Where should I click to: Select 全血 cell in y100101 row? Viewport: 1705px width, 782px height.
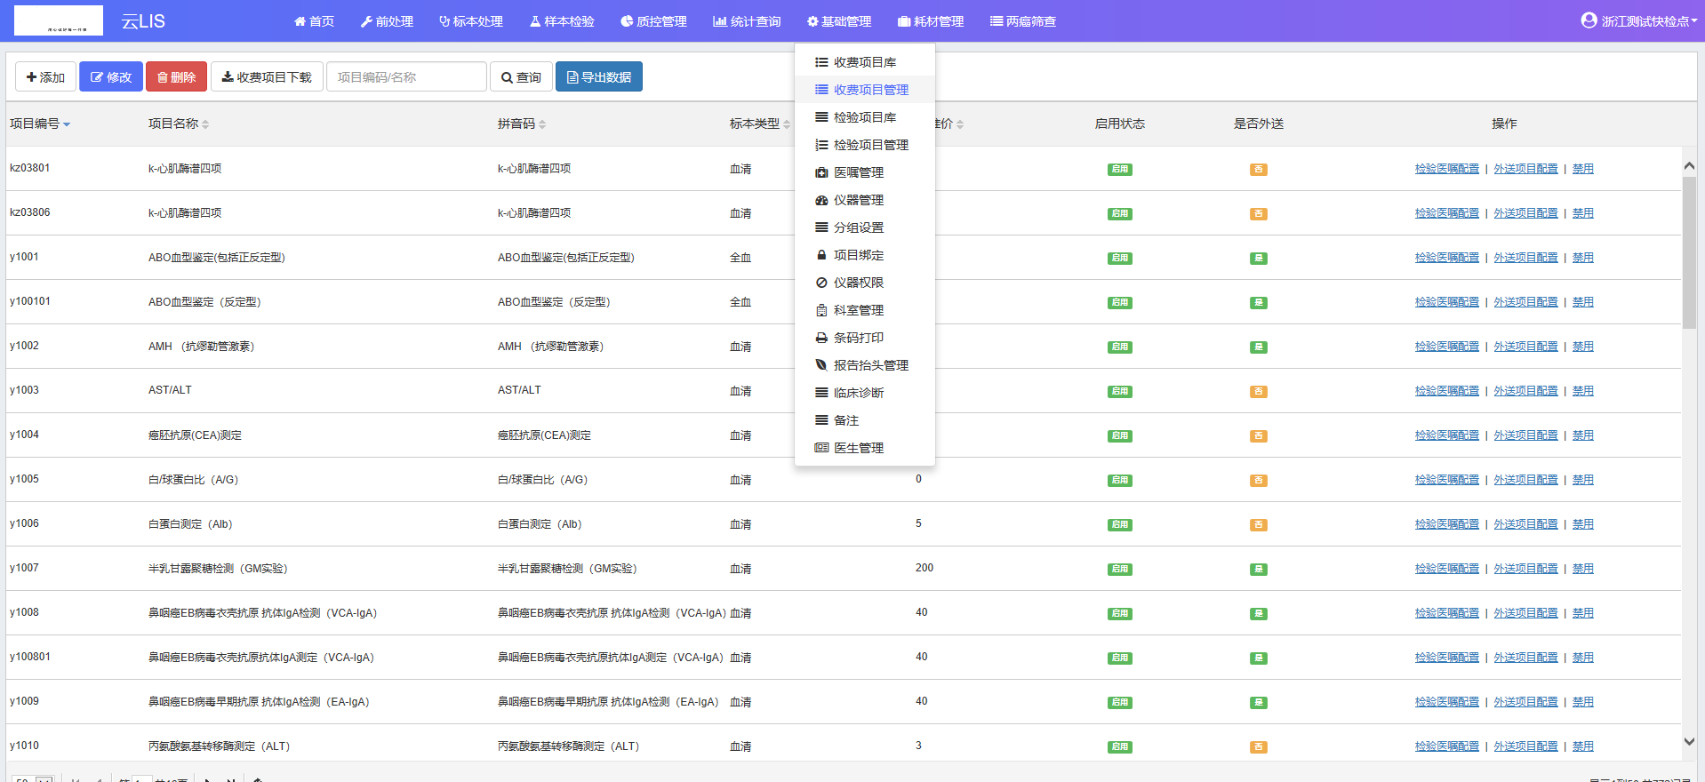[x=740, y=302]
